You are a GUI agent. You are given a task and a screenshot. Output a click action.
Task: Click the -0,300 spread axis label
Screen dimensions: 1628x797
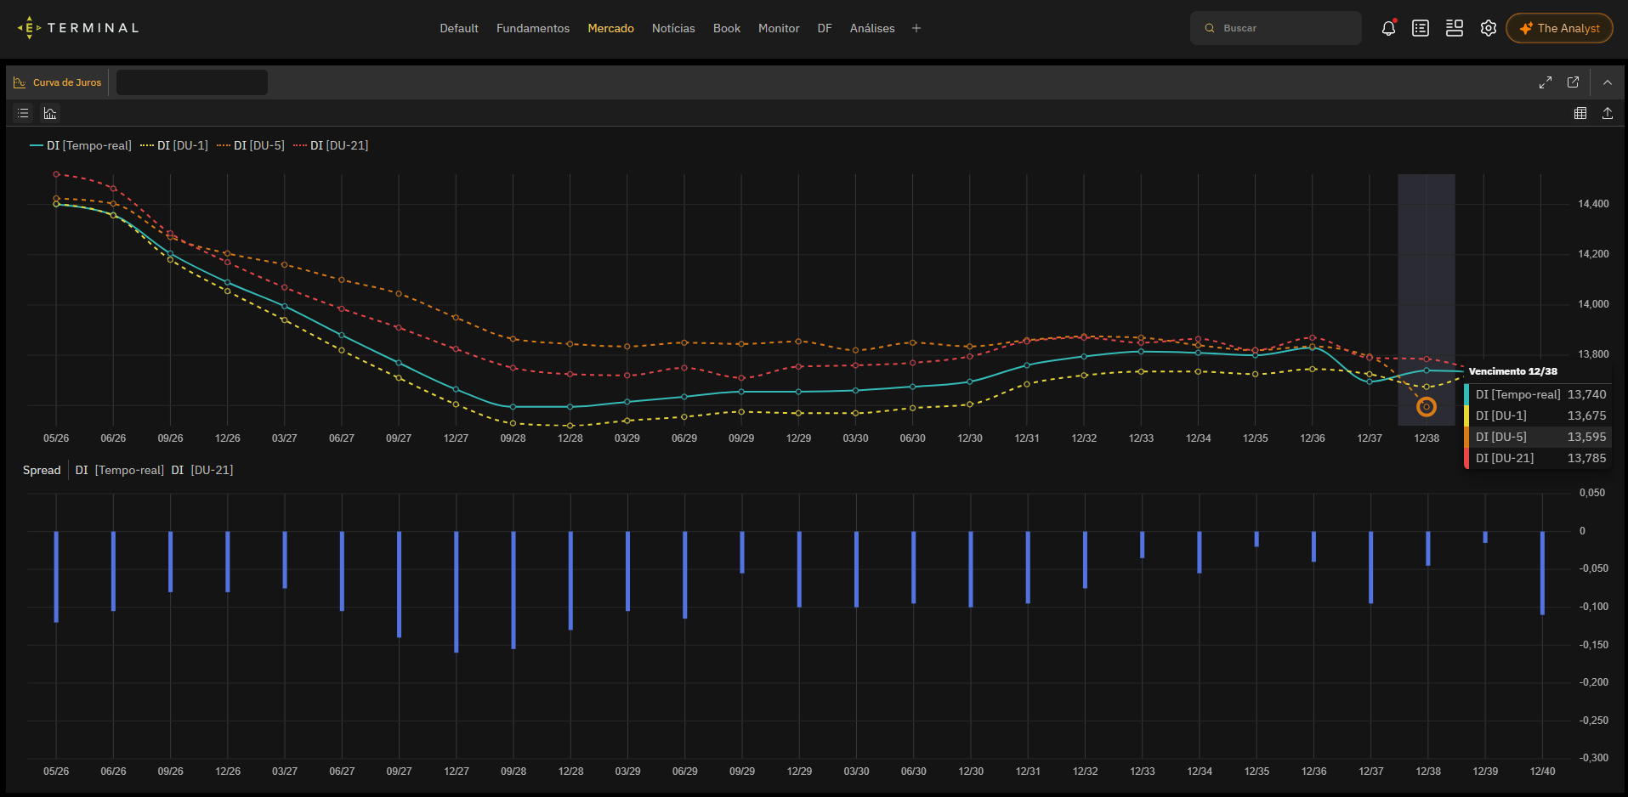coord(1593,758)
